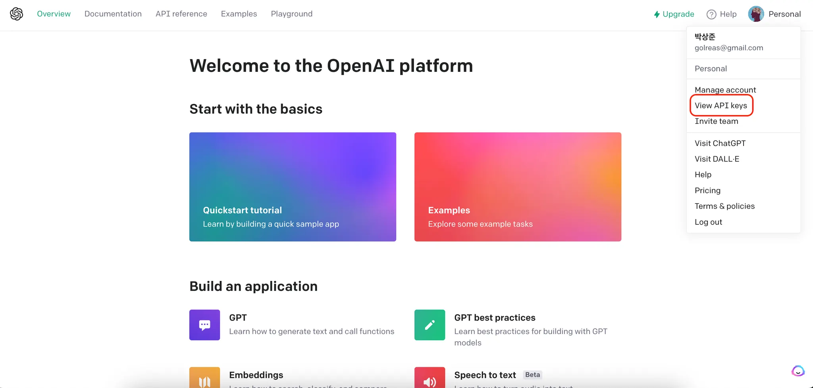This screenshot has width=813, height=388.
Task: Choose Manage account from the menu
Action: tap(725, 90)
